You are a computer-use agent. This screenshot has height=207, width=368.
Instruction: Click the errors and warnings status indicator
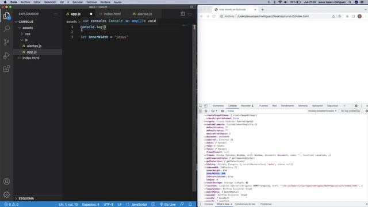pos(11,205)
